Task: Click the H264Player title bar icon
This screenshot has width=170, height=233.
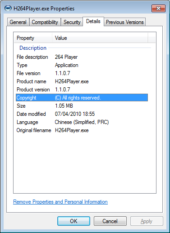Action: pos(8,8)
